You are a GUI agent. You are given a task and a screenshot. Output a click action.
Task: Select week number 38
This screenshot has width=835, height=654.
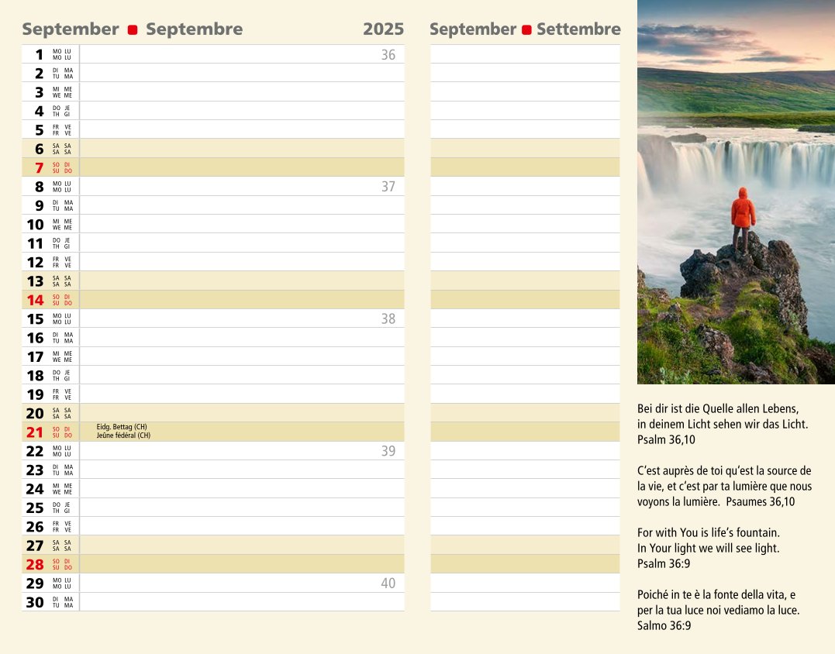click(x=388, y=318)
